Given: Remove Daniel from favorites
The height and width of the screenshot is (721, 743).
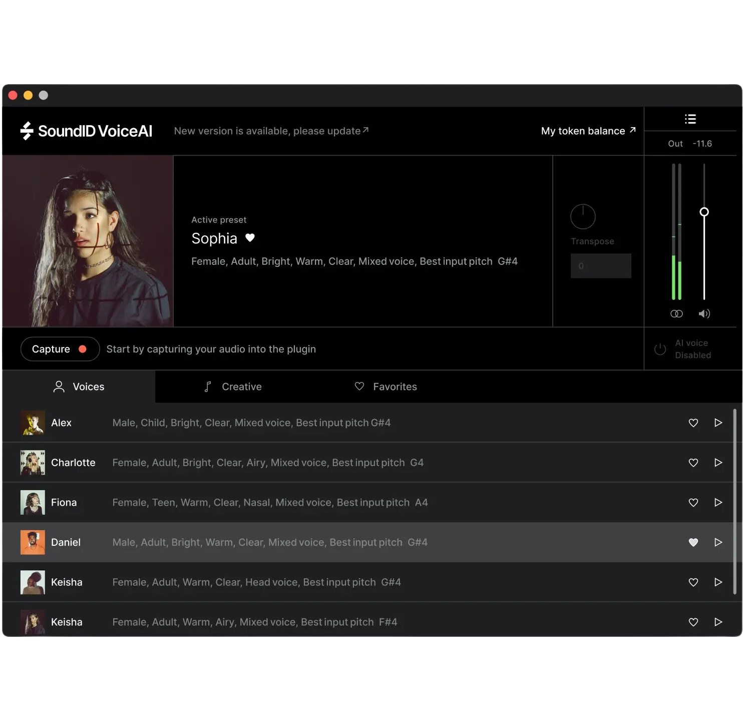Looking at the screenshot, I should coord(693,542).
